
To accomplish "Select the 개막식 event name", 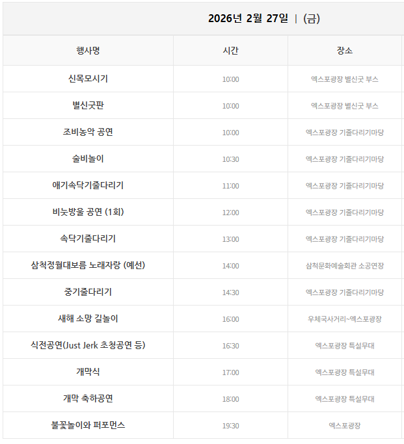I will pos(88,372).
